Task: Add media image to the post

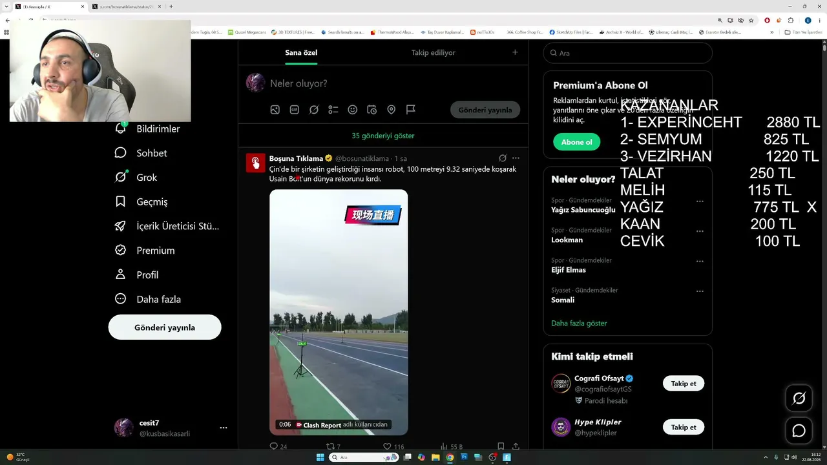Action: [275, 110]
